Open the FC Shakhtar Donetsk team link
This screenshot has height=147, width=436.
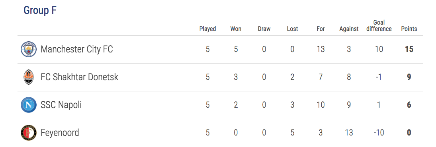coord(80,77)
